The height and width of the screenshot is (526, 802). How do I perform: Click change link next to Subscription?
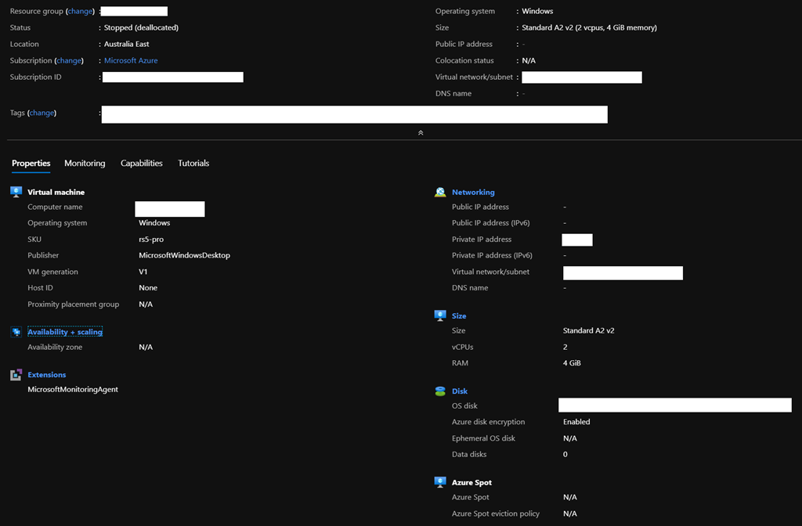click(x=68, y=60)
